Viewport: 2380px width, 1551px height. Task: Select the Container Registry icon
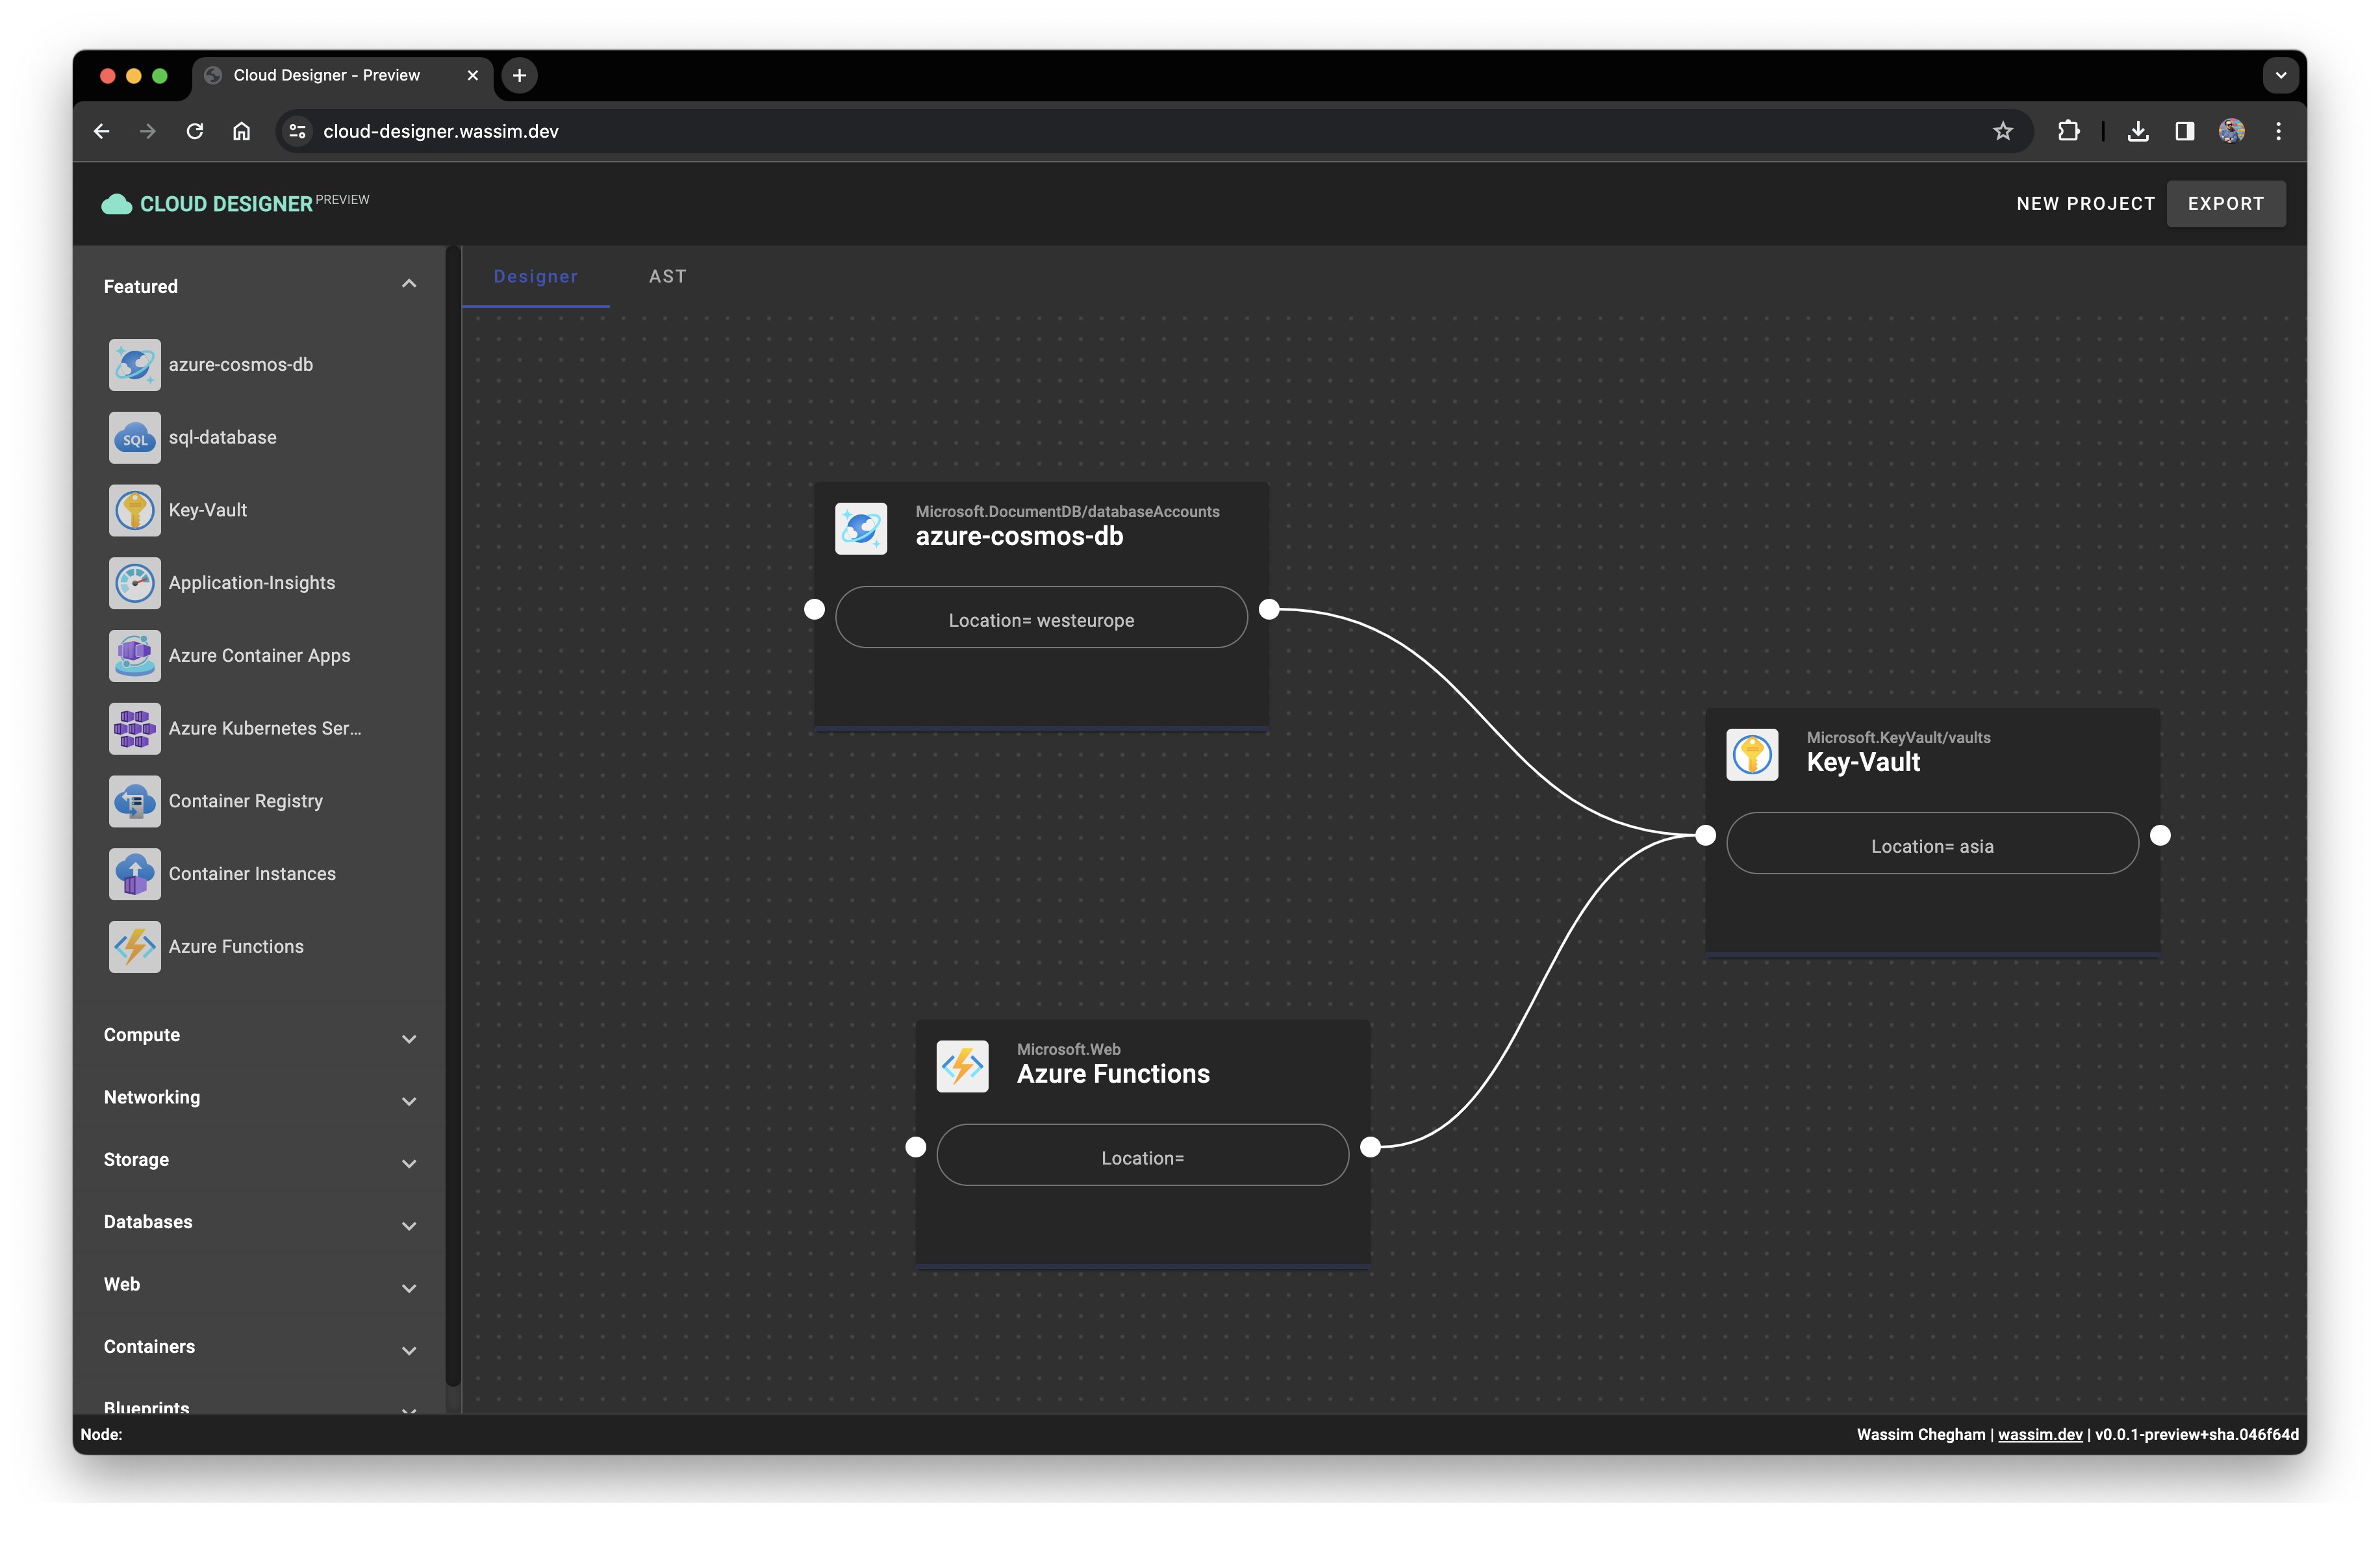click(x=134, y=801)
